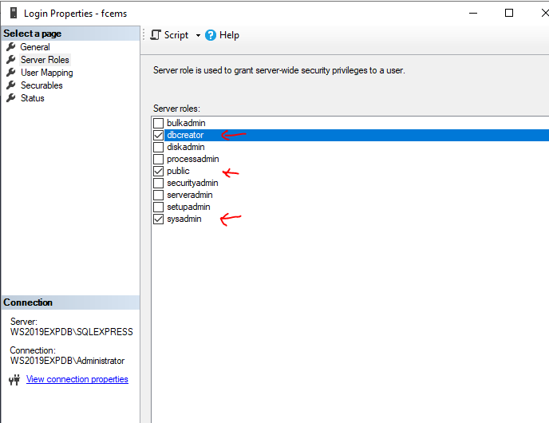Click the wrench icon beside Status

11,98
